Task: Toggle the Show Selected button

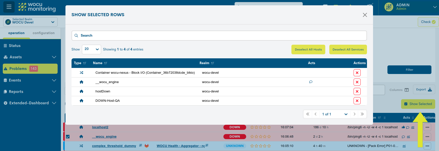Action: click(x=418, y=104)
